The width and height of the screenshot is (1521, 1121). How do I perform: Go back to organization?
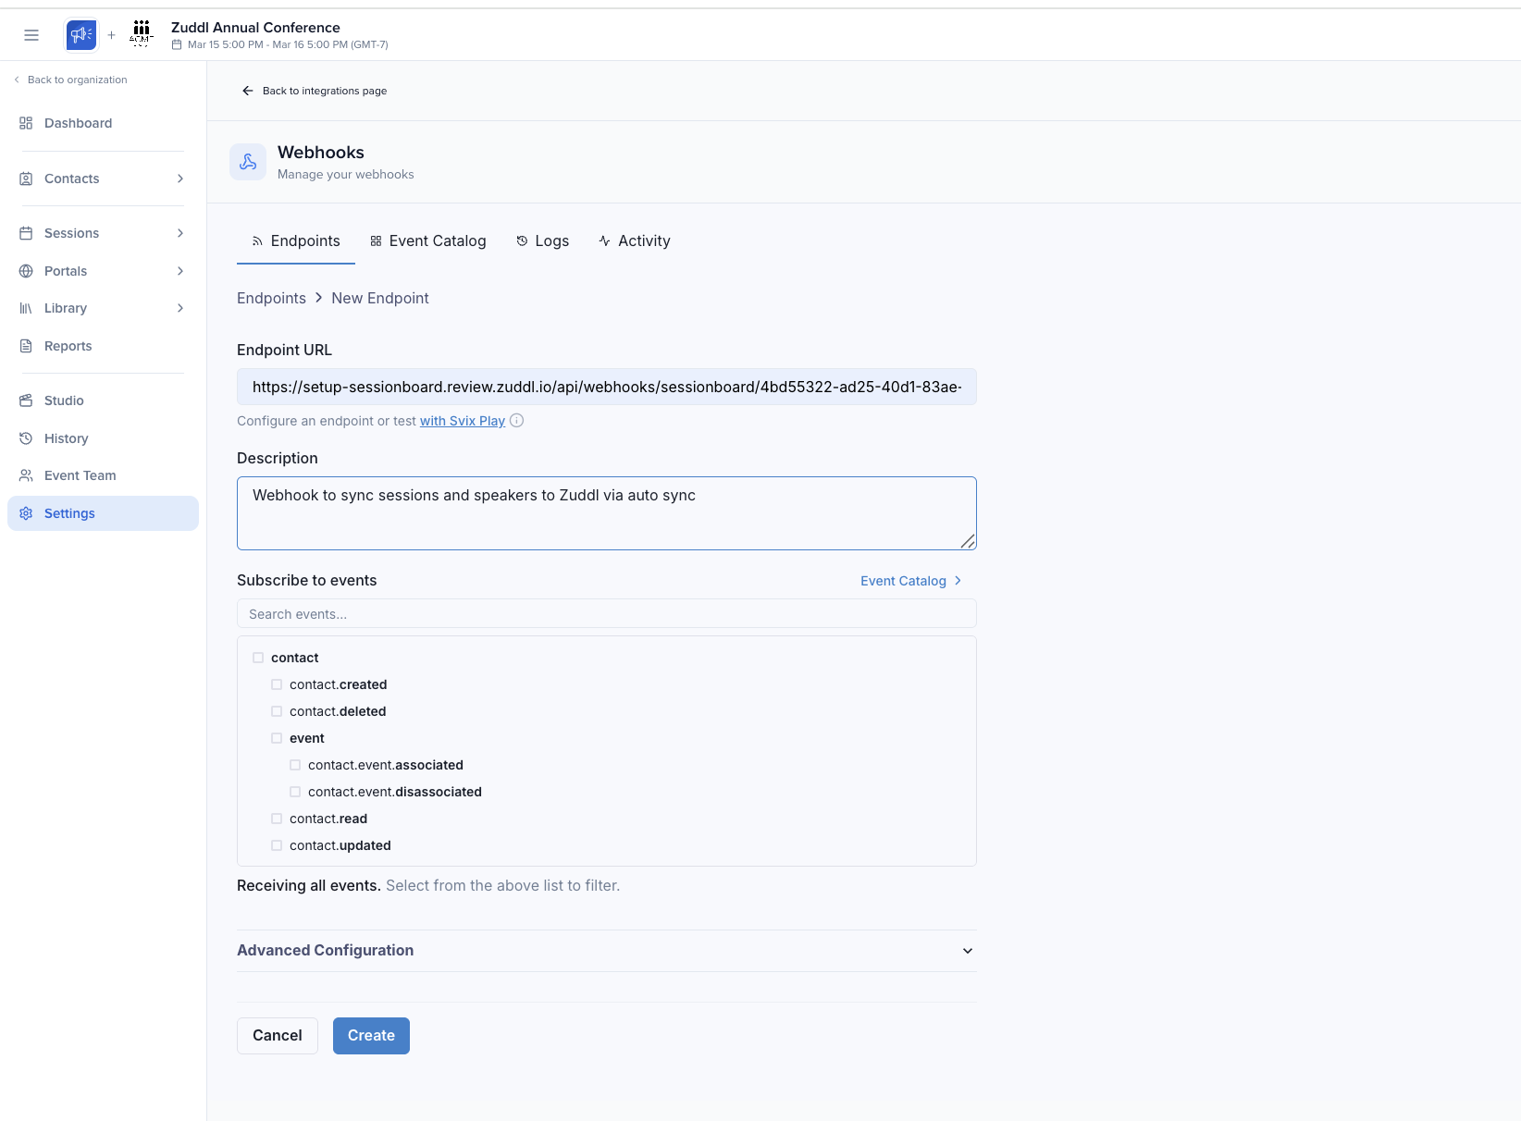tap(71, 80)
